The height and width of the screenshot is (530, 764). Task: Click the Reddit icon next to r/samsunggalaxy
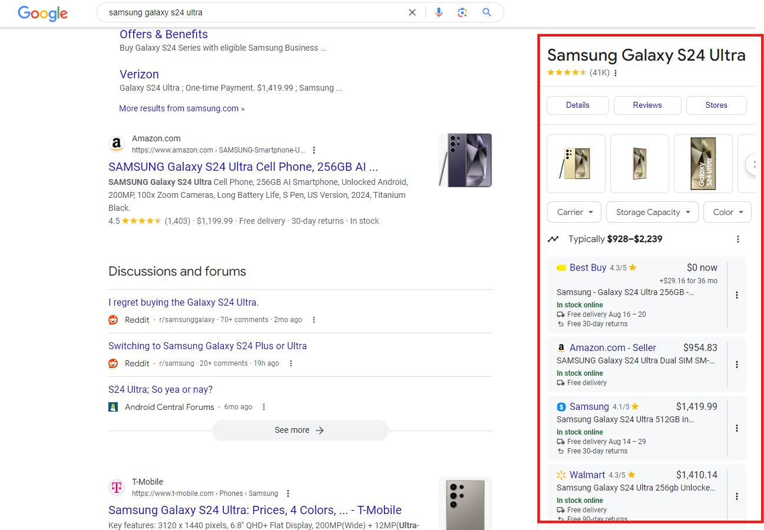tap(113, 320)
